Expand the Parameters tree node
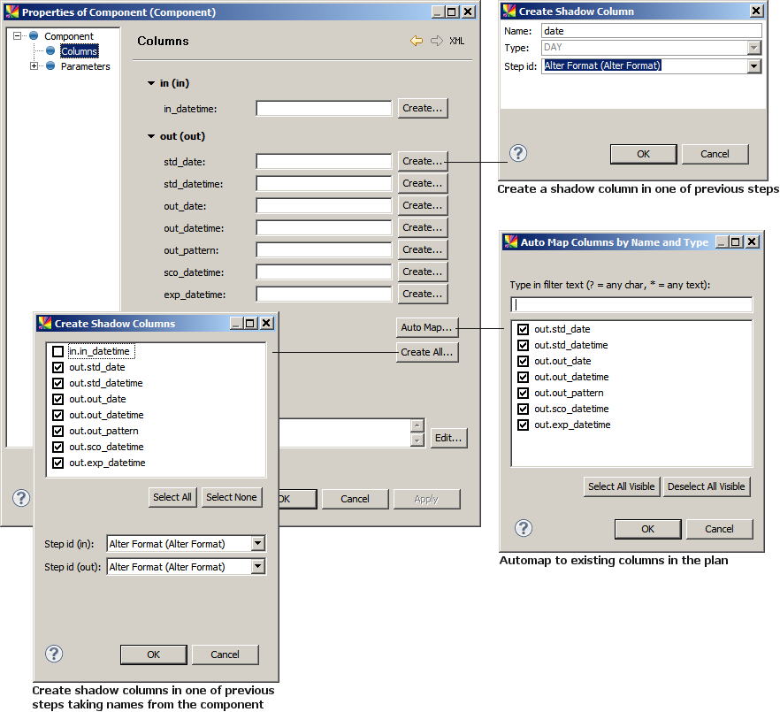The image size is (780, 712). point(34,66)
